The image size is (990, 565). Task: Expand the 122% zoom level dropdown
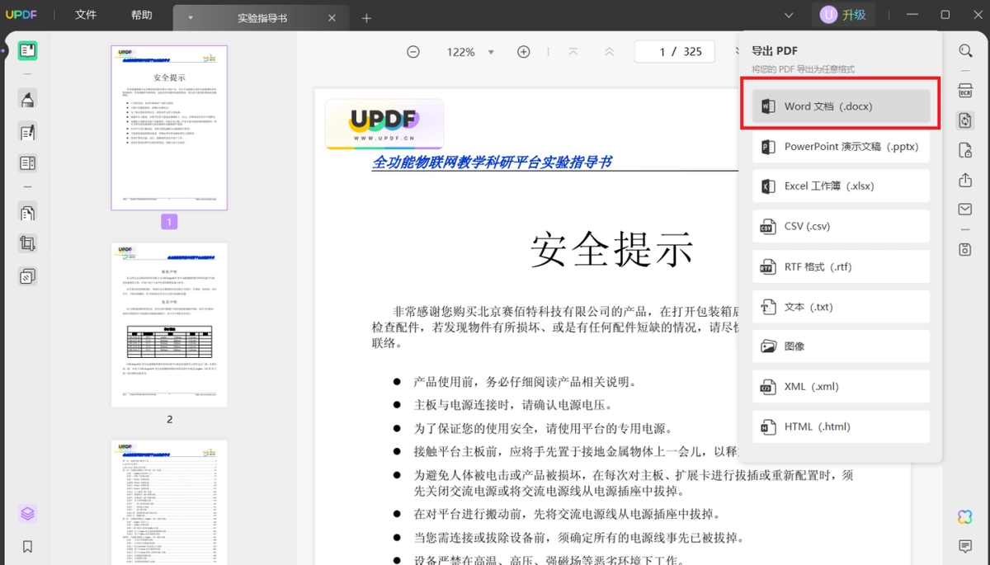[x=491, y=52]
